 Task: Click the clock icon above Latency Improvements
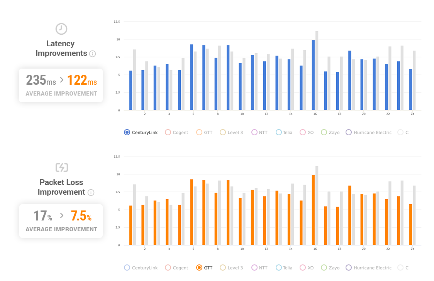[61, 29]
